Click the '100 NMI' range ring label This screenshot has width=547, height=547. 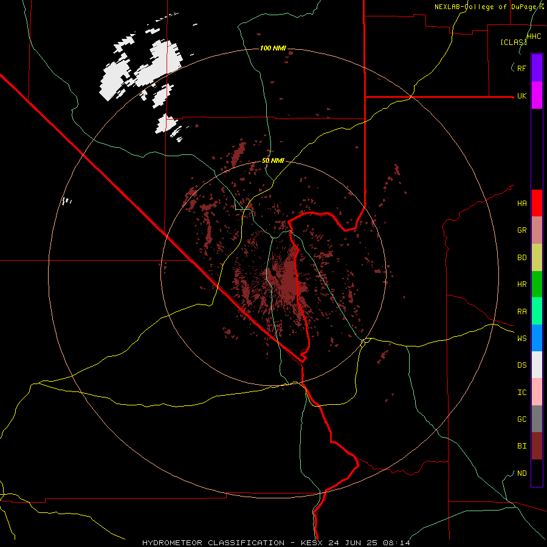tap(273, 48)
